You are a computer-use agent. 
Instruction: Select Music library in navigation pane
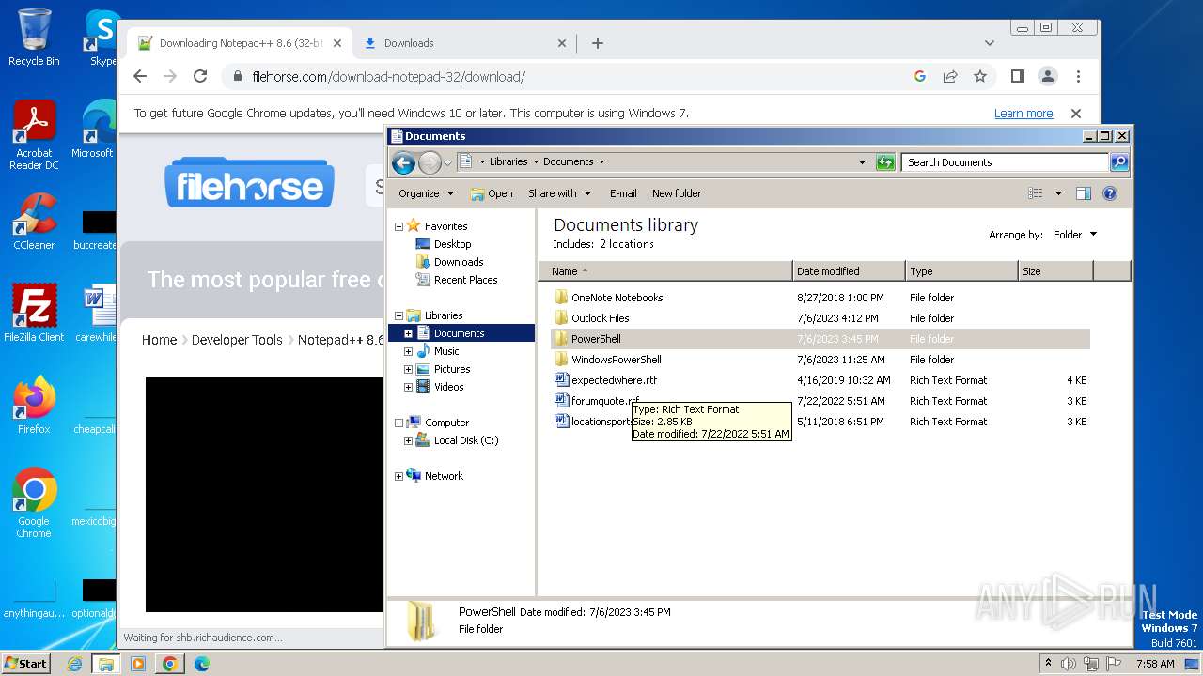(446, 351)
